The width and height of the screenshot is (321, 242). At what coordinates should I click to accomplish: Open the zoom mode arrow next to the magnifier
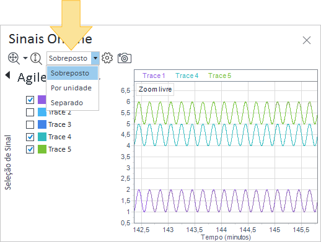coord(25,58)
